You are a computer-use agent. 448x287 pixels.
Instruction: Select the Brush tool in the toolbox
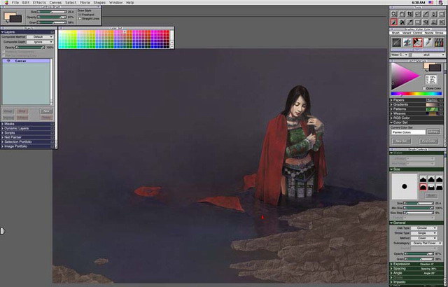pyautogui.click(x=395, y=22)
